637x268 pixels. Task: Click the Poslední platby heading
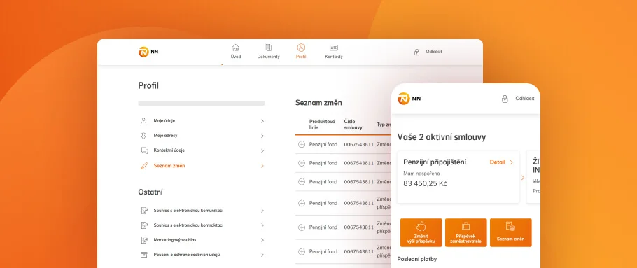click(x=416, y=259)
